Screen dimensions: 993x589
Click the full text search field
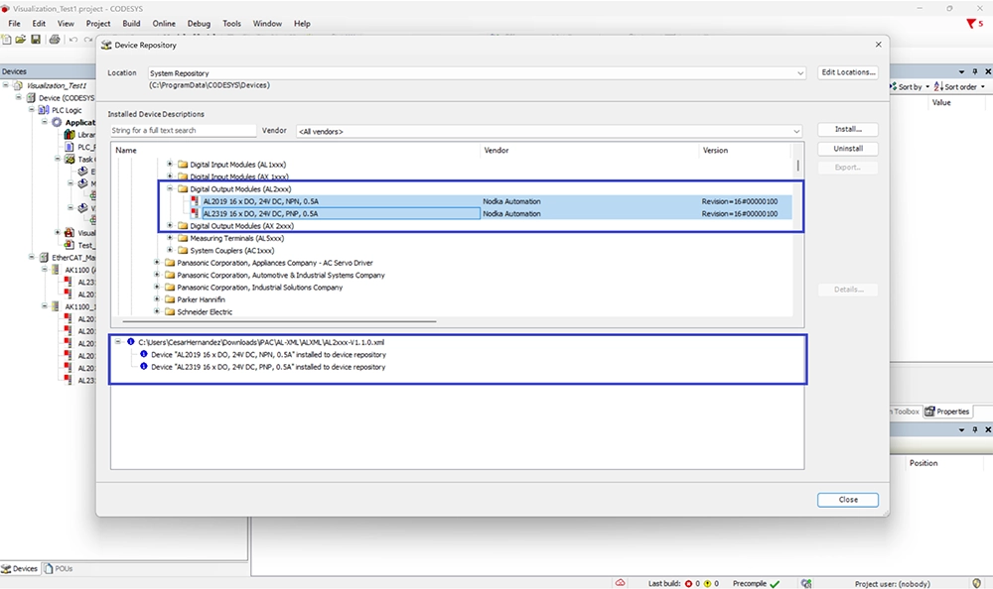tap(183, 130)
